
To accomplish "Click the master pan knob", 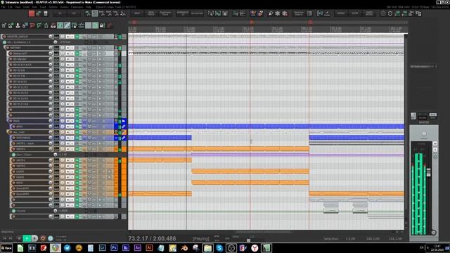I will (424, 134).
